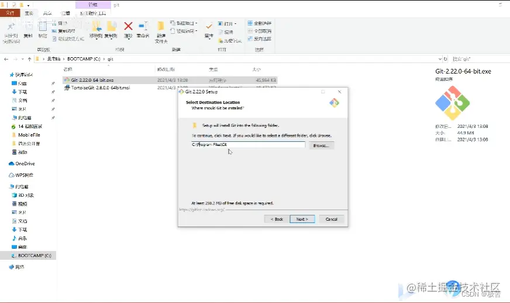The image size is (510, 303).
Task: Click Invert selection in the ribbon
Action: [x=259, y=39]
